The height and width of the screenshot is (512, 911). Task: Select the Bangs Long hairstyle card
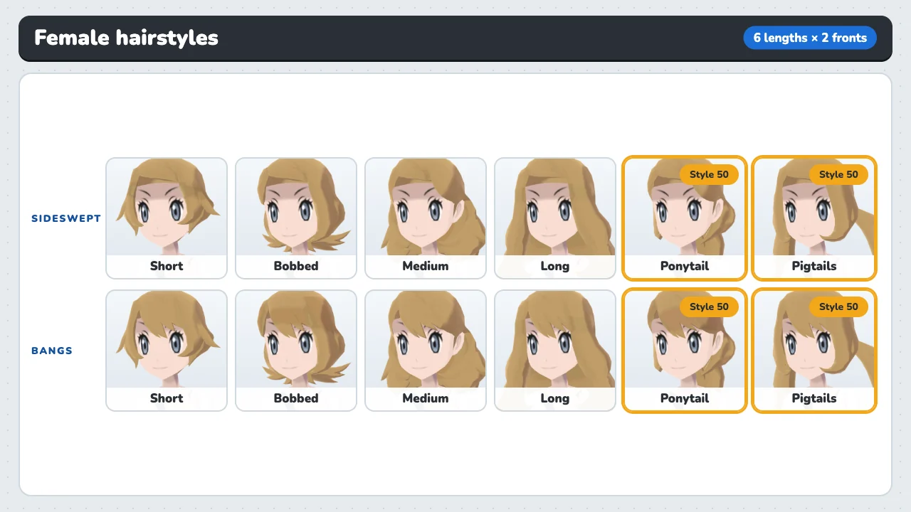(555, 351)
